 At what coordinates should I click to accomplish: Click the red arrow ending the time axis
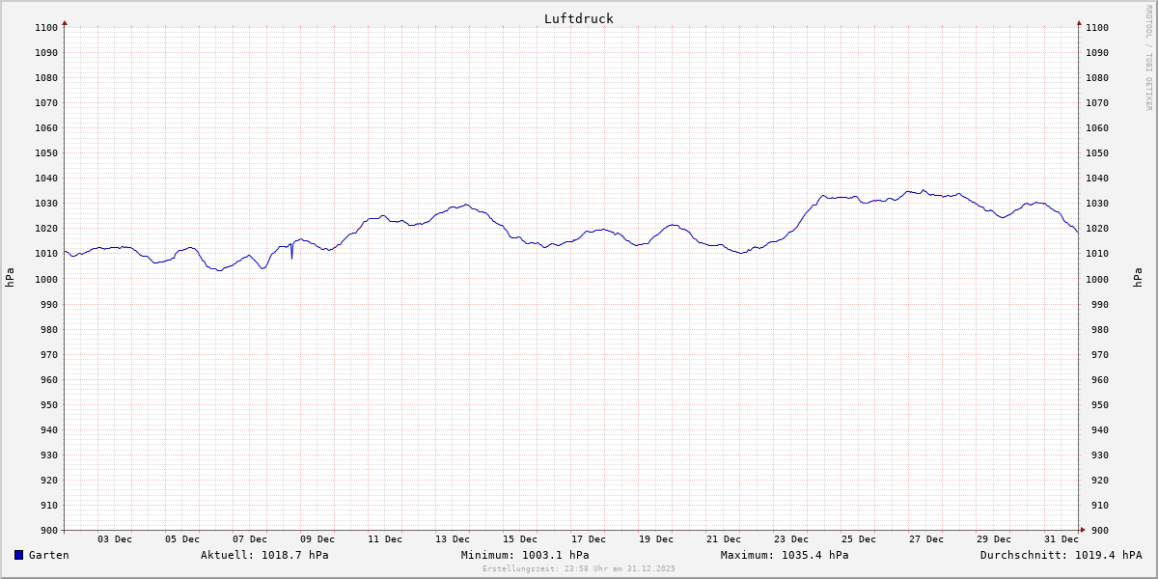click(1082, 530)
